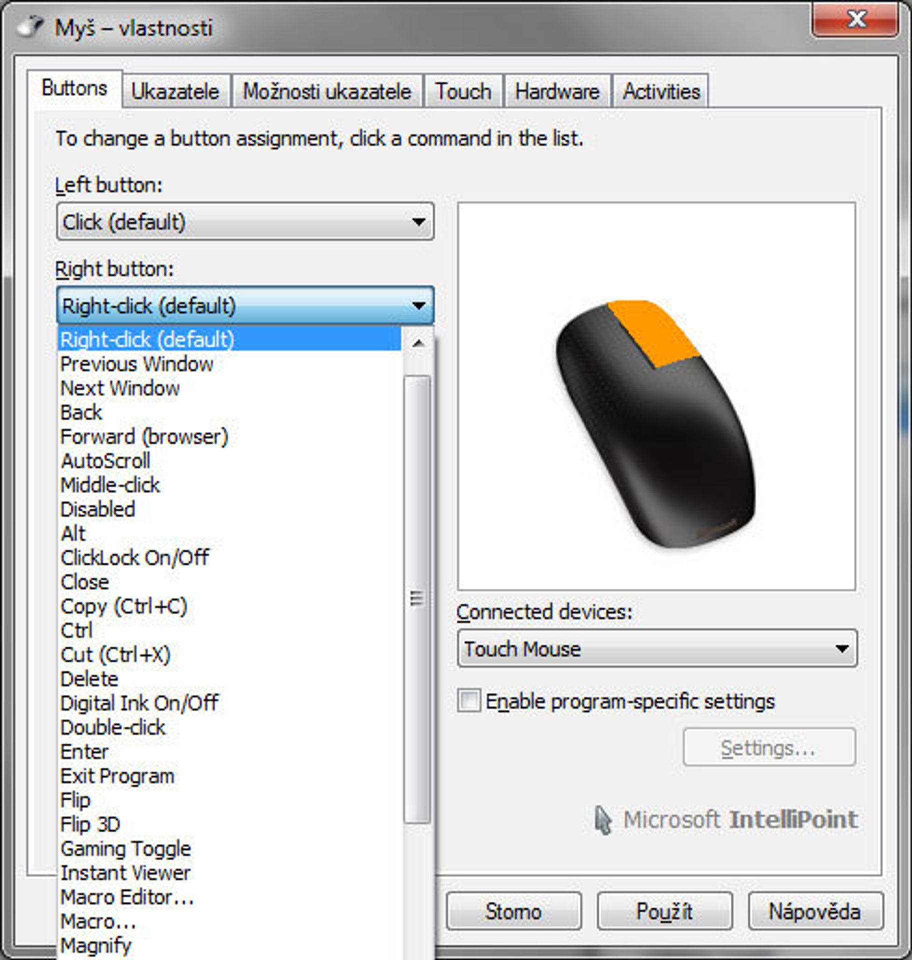Select the Enter command in list
This screenshot has width=912, height=960.
[x=230, y=751]
